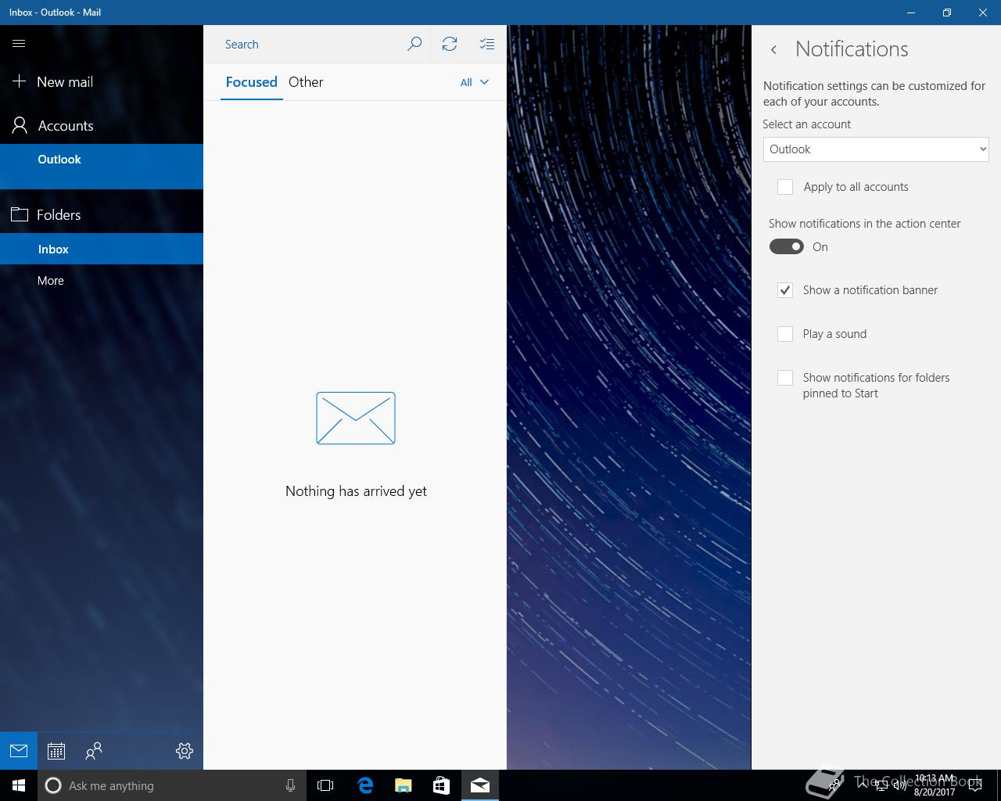This screenshot has height=801, width=1001.
Task: Switch to Calendar app icon
Action: 56,751
